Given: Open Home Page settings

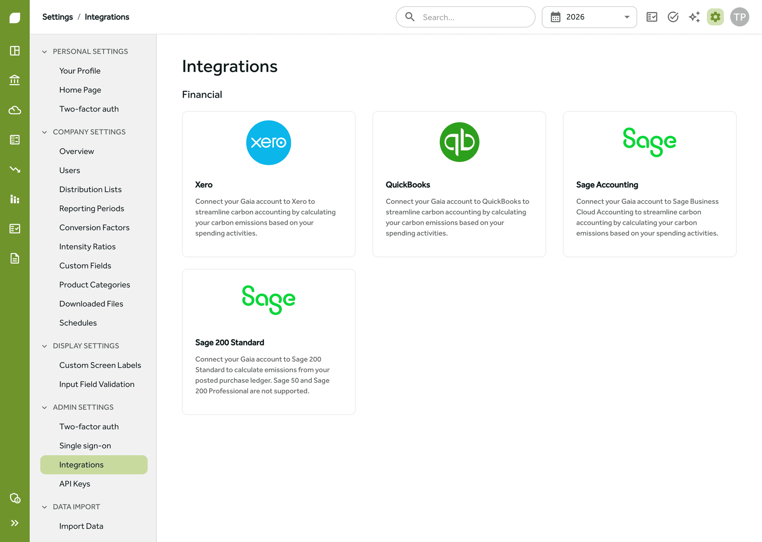Looking at the screenshot, I should point(80,90).
